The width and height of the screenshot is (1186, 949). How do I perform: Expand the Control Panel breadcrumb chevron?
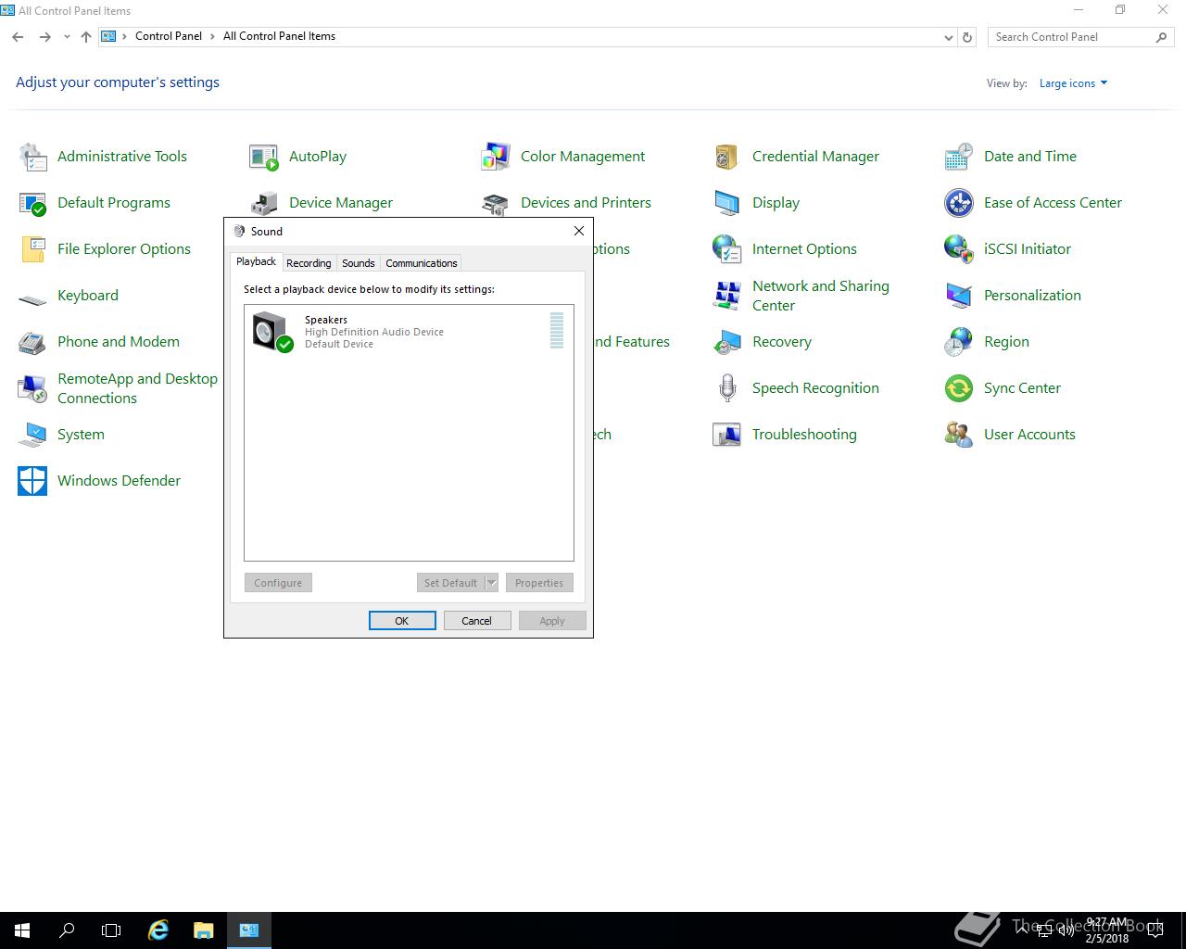pyautogui.click(x=212, y=36)
